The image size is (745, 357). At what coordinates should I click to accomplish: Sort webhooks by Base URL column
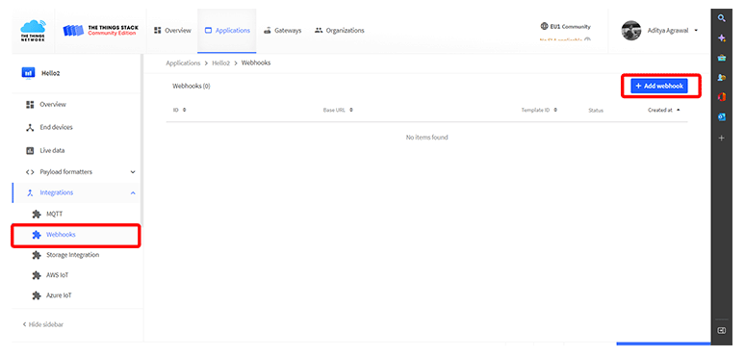click(x=338, y=110)
